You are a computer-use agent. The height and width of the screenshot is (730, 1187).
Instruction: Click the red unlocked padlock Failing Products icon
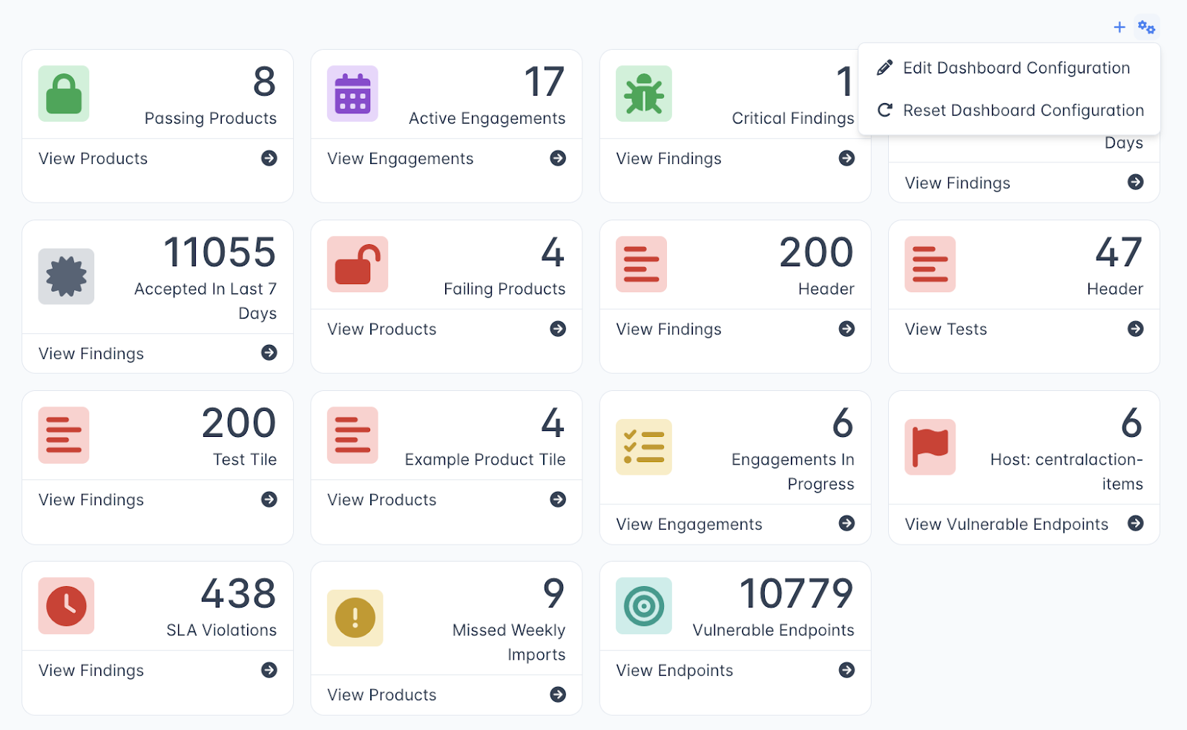(358, 265)
